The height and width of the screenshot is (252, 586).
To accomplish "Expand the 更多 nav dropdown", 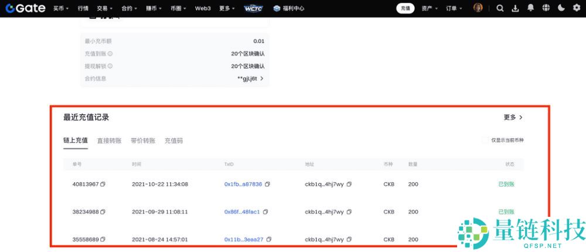I will pos(227,8).
